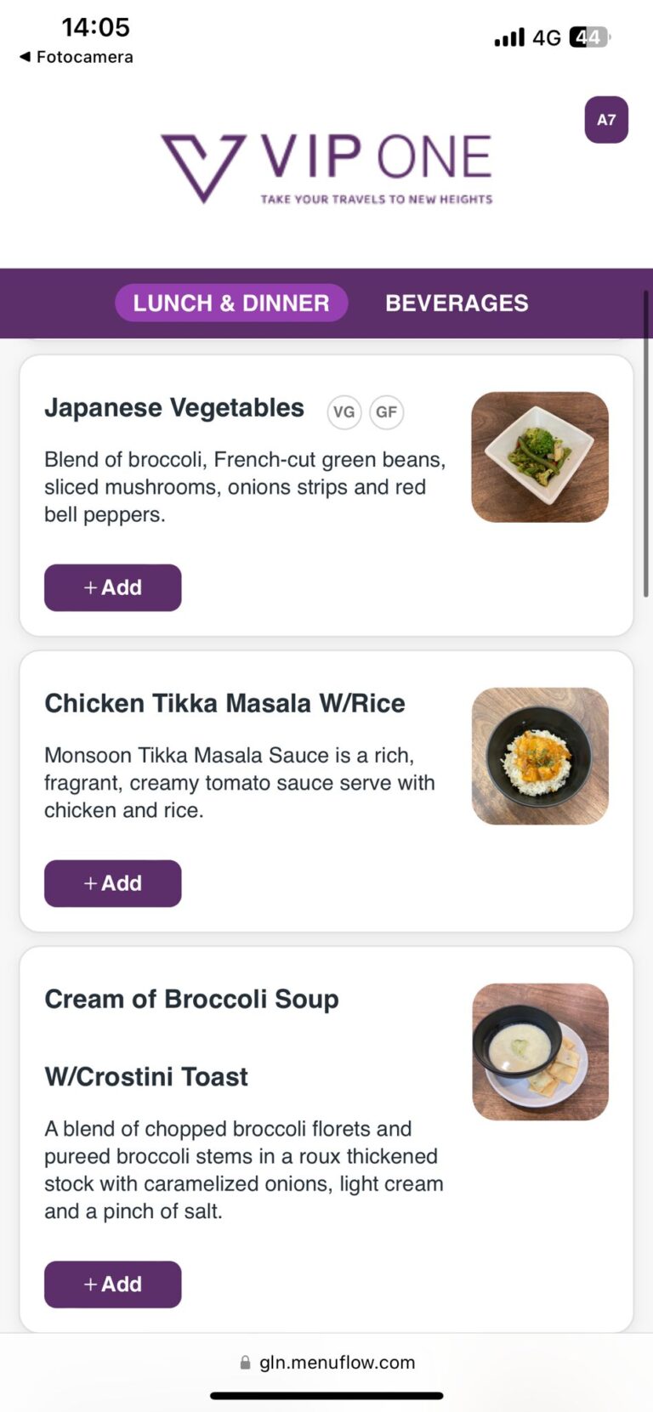Tap the VIP ONE logo

[326, 168]
